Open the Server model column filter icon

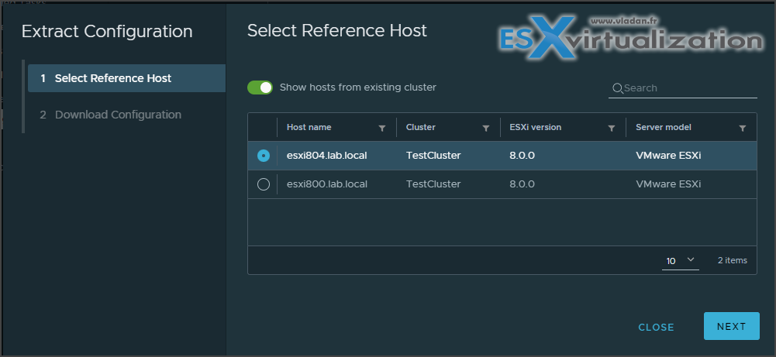coord(743,128)
